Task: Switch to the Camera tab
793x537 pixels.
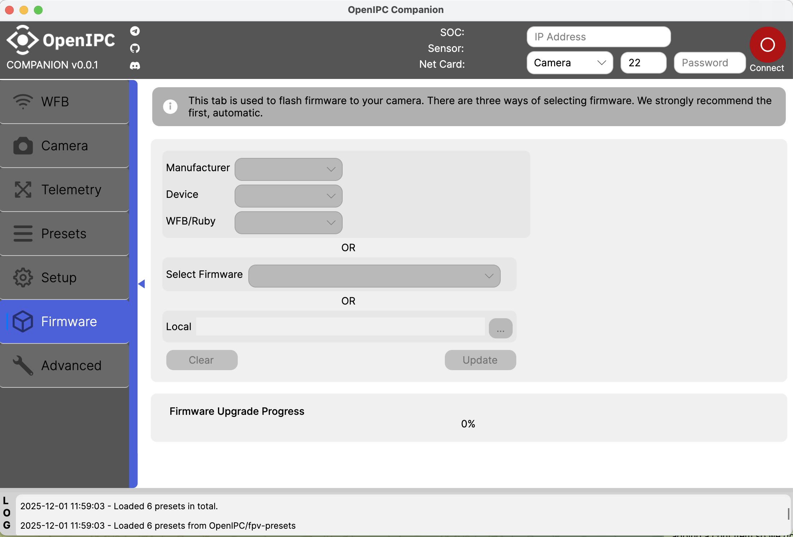Action: 65,146
